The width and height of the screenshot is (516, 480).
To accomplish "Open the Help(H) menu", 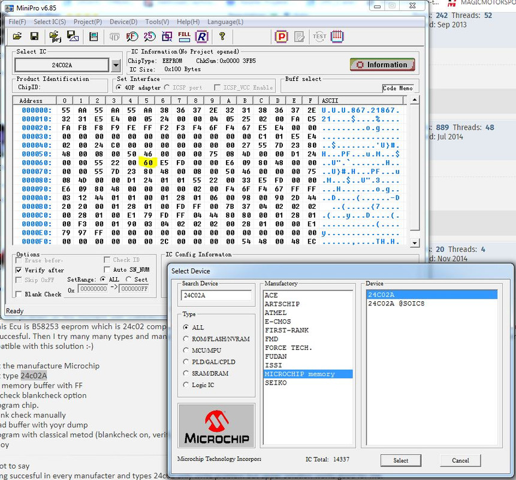I will coord(188,22).
